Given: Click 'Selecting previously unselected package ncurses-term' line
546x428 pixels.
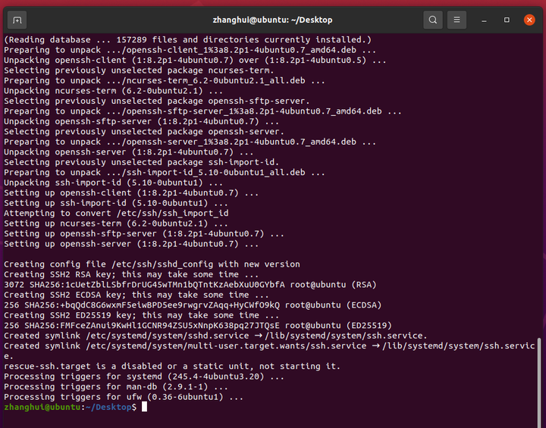Looking at the screenshot, I should pos(139,70).
